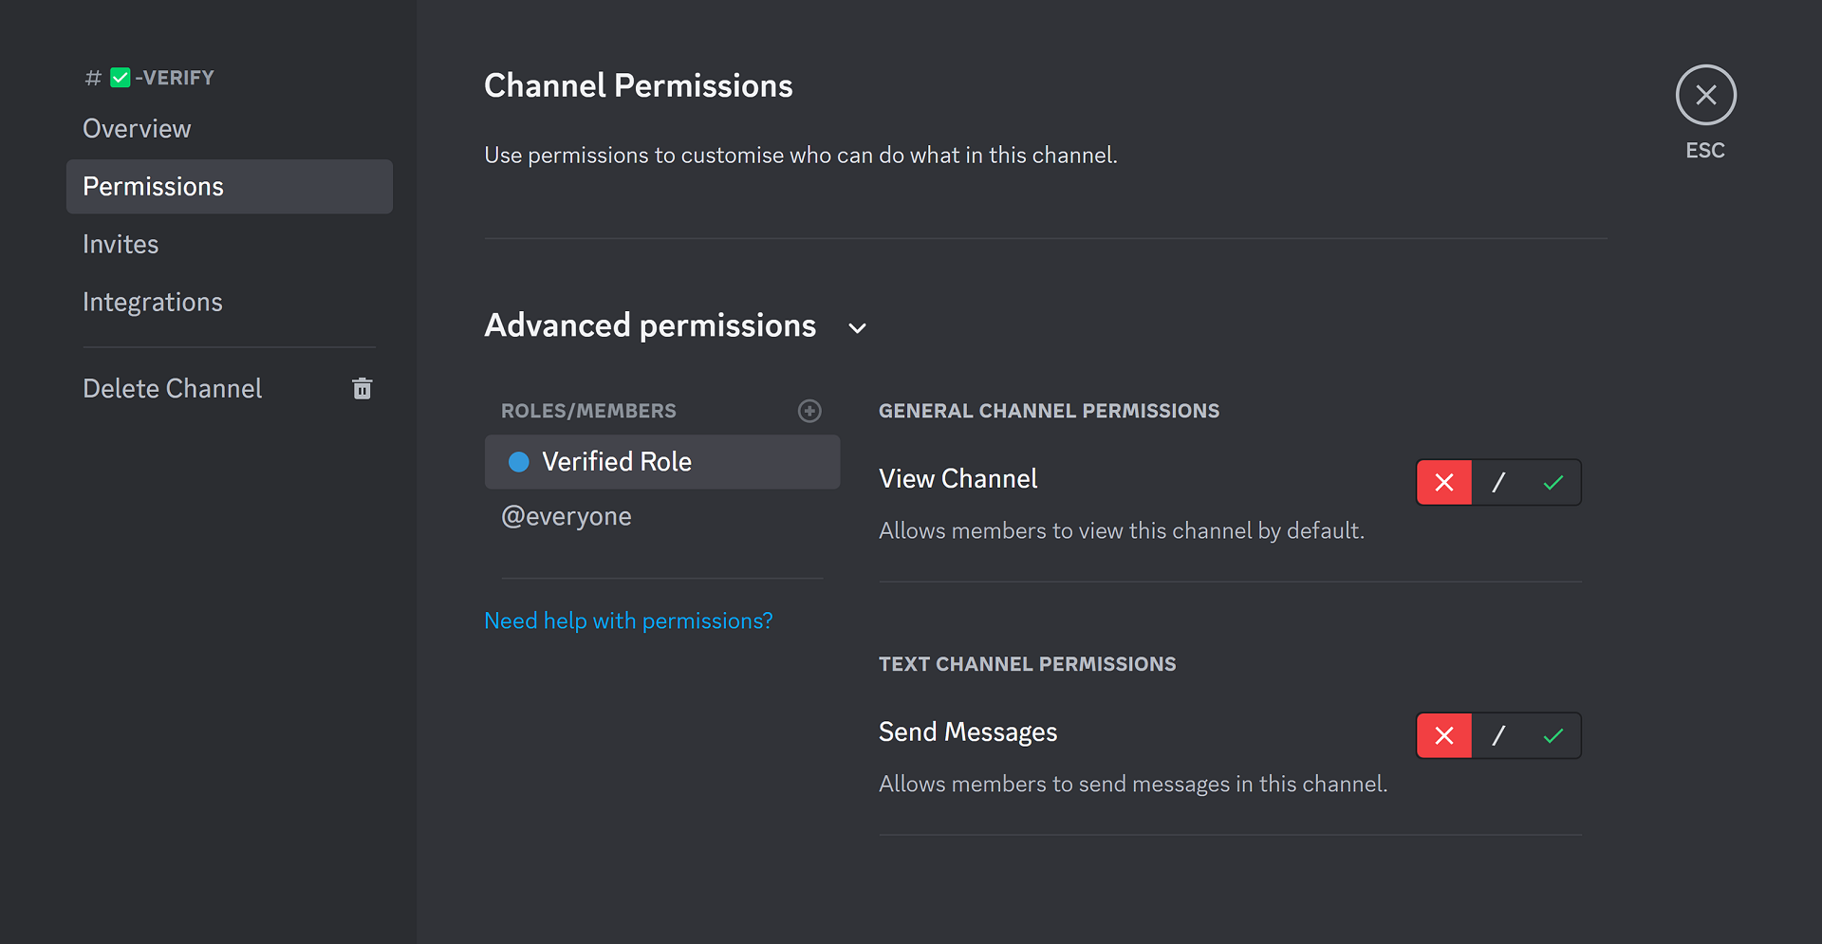Click the Advanced permissions heading
Viewport: 1822px width, 944px height.
[650, 325]
